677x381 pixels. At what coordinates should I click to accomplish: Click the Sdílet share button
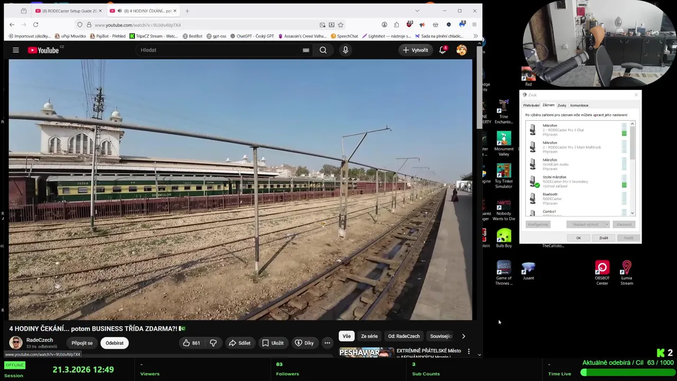pyautogui.click(x=239, y=343)
